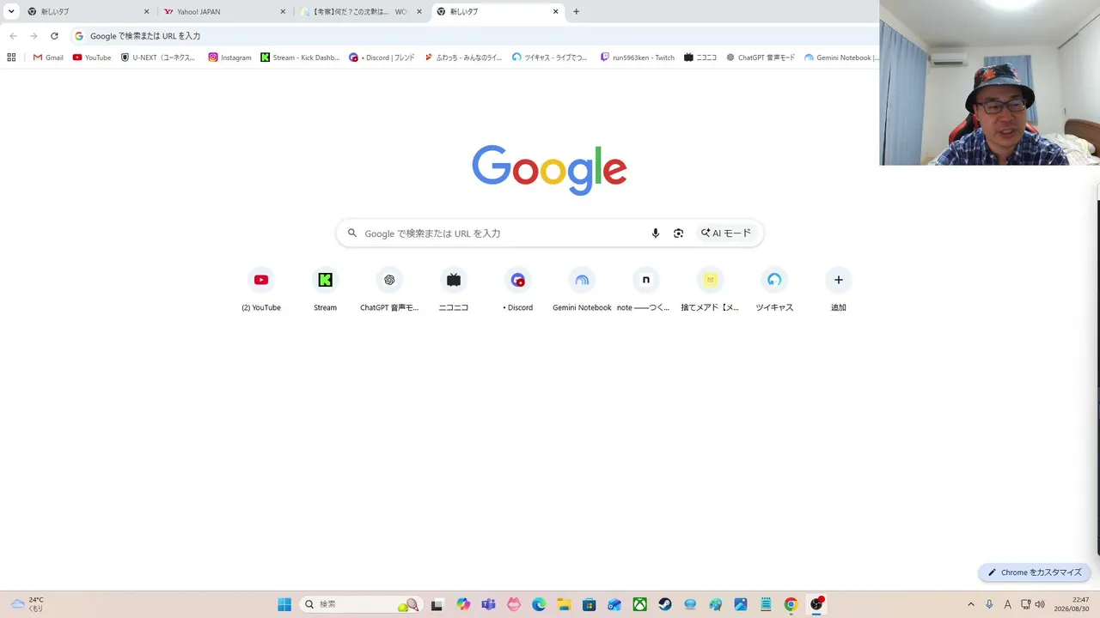Open volume settings from the system tray

[x=1040, y=604]
